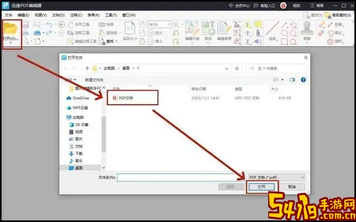356x222 pixels.
Task: Click the Edit Form (编辑表单) icon
Action: pyautogui.click(x=224, y=28)
